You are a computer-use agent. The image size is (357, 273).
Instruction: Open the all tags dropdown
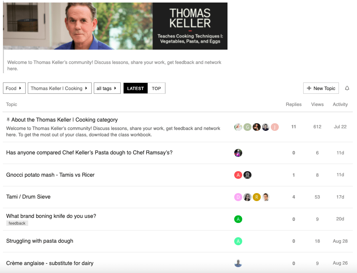107,88
